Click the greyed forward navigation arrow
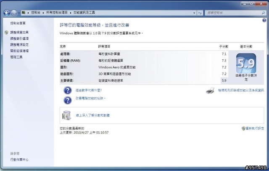This screenshot has width=269, height=171. (14, 13)
